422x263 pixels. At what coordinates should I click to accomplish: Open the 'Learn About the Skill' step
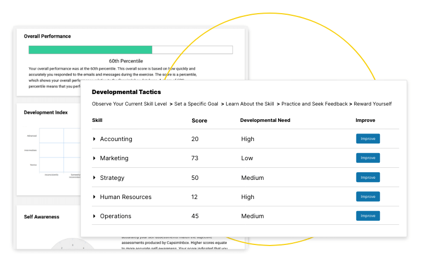250,104
